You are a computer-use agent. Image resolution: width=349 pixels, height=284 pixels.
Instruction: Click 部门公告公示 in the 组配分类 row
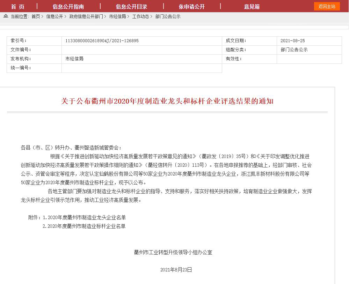pyautogui.click(x=294, y=50)
